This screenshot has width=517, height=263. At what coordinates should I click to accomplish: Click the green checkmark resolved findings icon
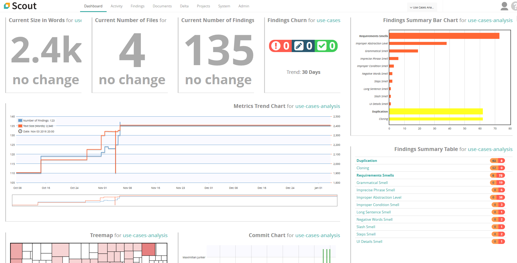click(322, 46)
